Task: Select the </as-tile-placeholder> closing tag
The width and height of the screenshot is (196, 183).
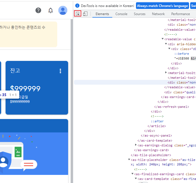Action: pyautogui.click(x=151, y=155)
